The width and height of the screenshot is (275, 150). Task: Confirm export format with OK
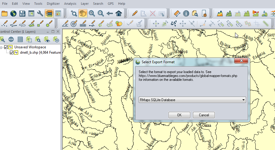(x=179, y=115)
